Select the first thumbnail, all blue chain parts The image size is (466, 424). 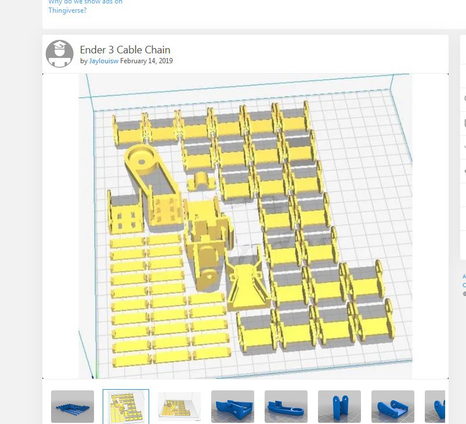tap(73, 407)
